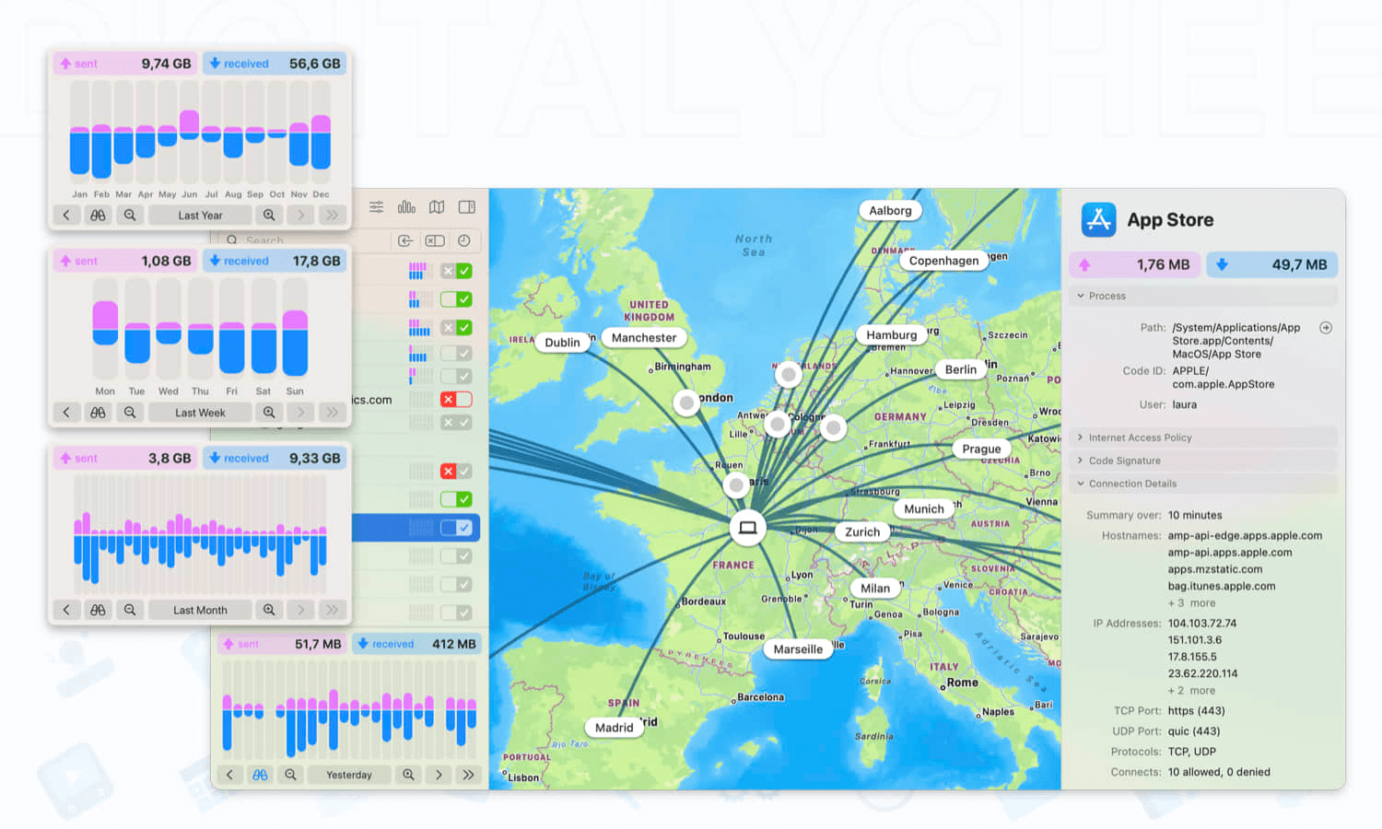Toggle allow switch on the selected blue row

pos(456,528)
